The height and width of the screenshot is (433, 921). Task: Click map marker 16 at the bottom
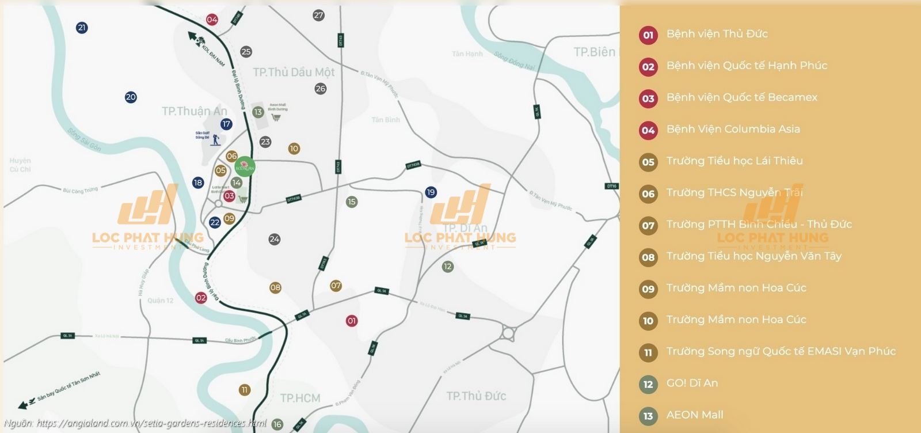pyautogui.click(x=277, y=424)
